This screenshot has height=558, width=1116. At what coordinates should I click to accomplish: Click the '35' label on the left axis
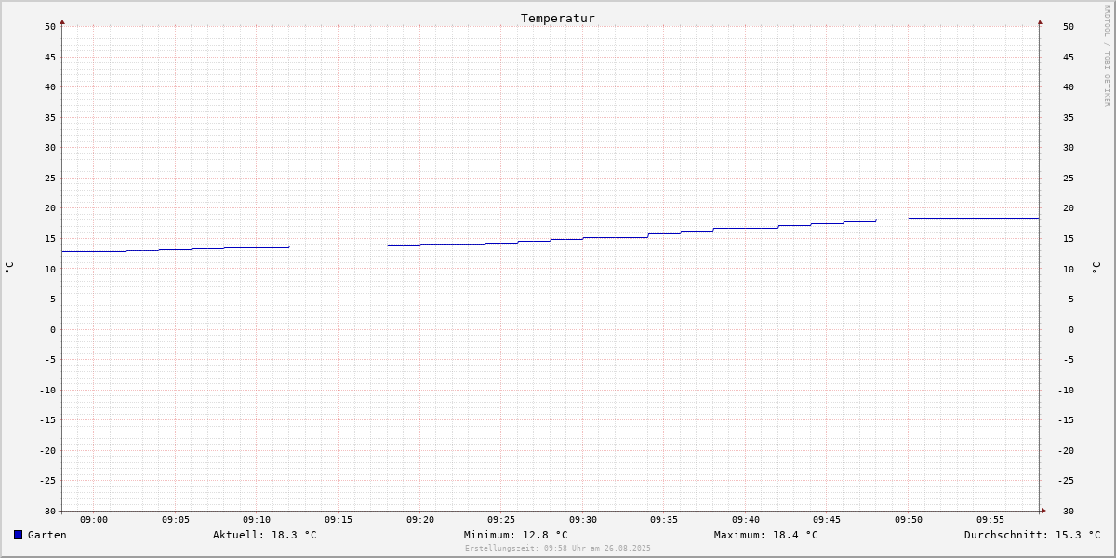50,118
